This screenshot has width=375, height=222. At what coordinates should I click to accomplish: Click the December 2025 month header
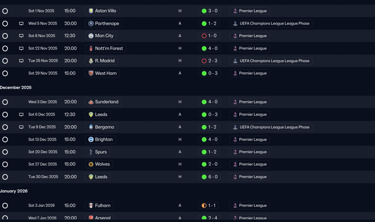point(16,88)
